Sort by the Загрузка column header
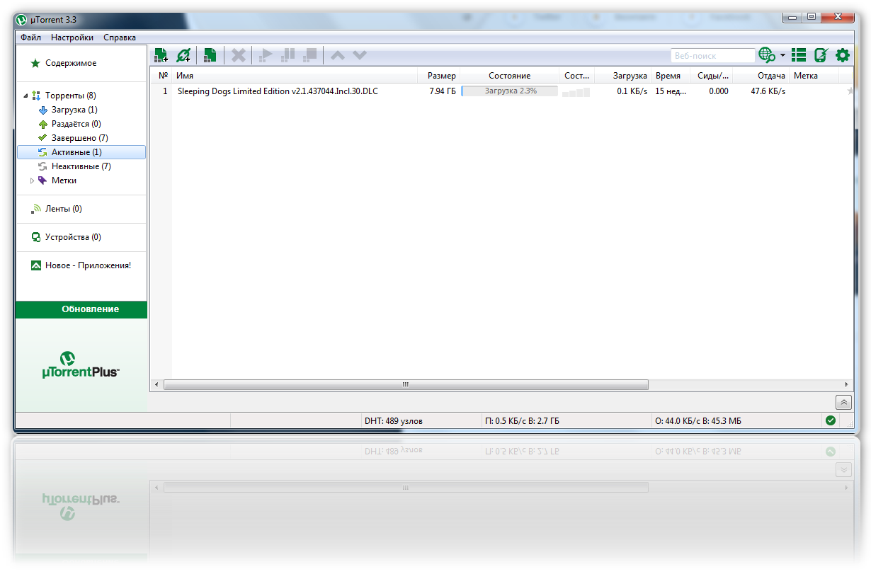This screenshot has height=574, width=871. tap(622, 76)
